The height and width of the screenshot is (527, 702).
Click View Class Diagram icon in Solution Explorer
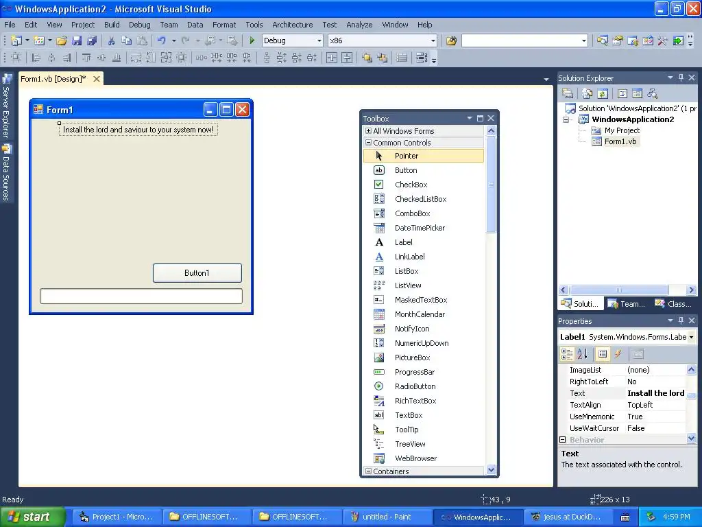click(x=653, y=93)
